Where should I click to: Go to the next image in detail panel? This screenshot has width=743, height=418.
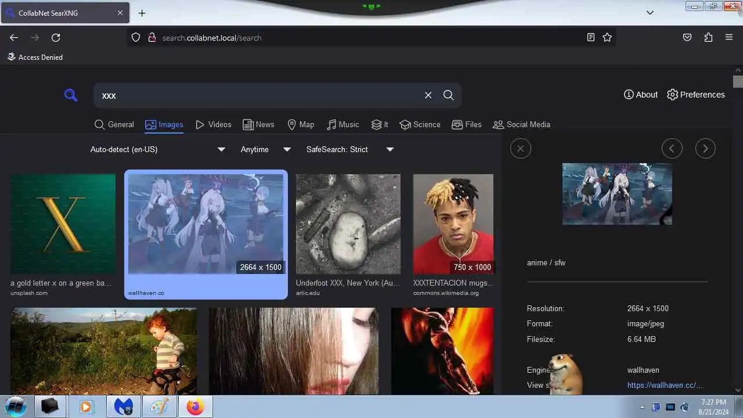[x=705, y=149]
